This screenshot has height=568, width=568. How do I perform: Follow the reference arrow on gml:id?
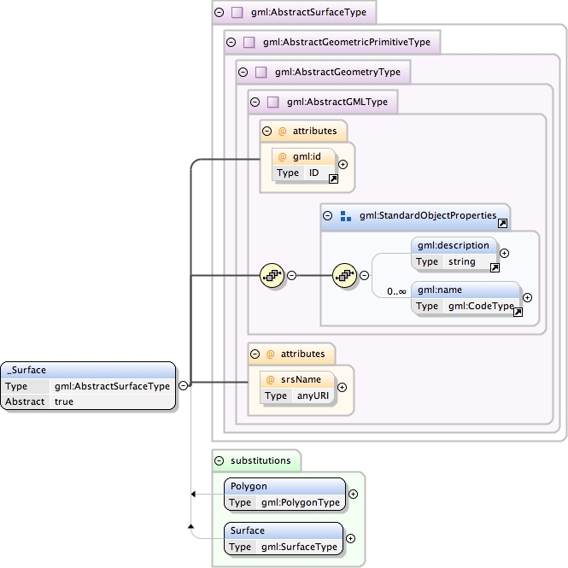(333, 179)
